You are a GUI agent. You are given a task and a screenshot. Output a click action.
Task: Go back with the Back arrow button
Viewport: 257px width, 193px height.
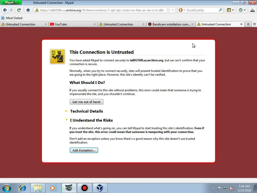[x=5, y=10]
